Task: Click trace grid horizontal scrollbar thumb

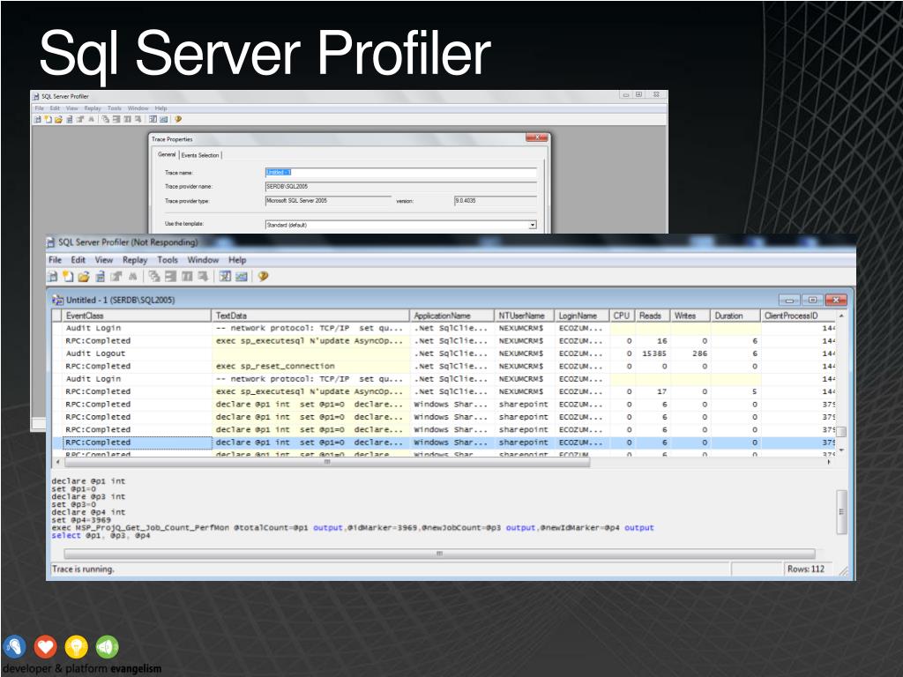Action: click(x=326, y=462)
